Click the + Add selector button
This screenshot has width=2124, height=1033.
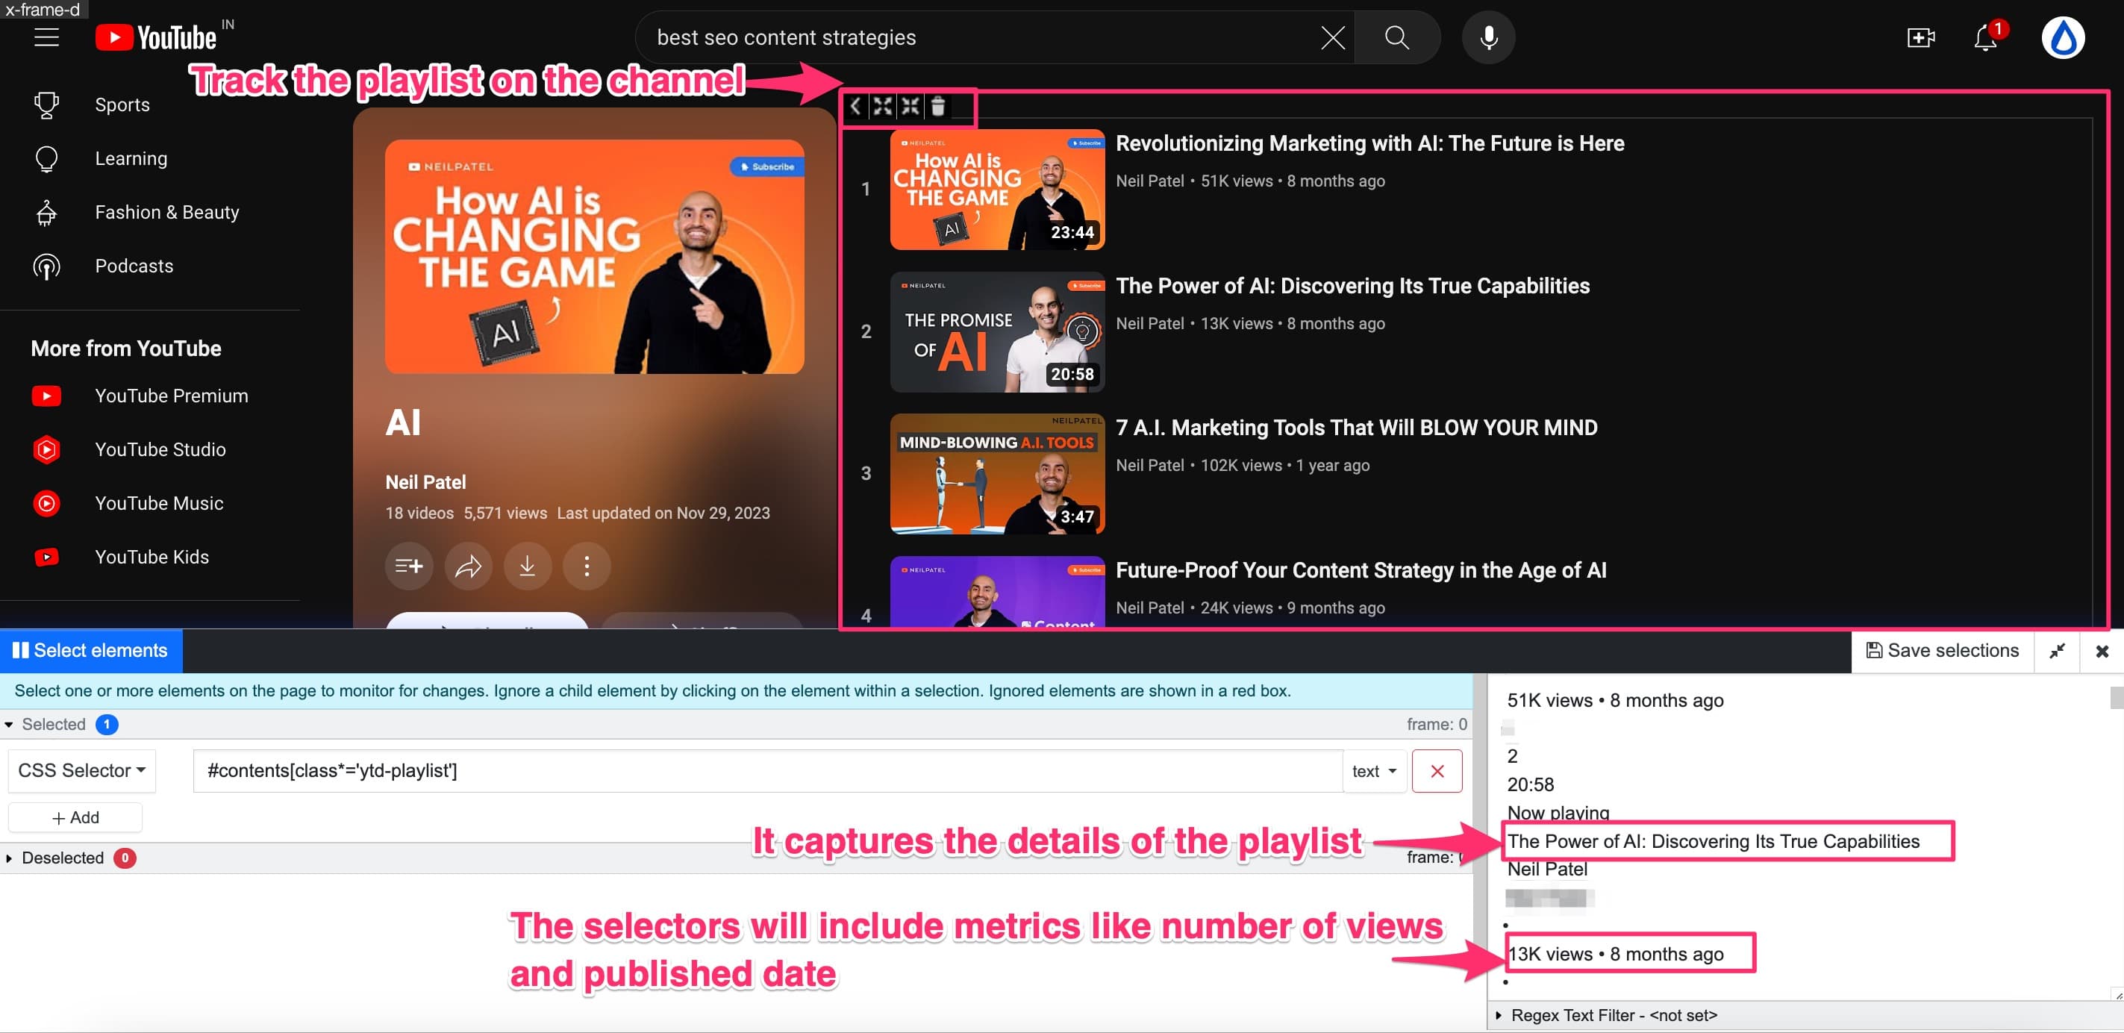[75, 817]
